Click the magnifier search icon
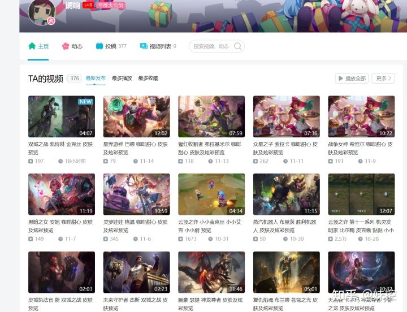Viewport: 407px width, 312px height. pos(237,46)
